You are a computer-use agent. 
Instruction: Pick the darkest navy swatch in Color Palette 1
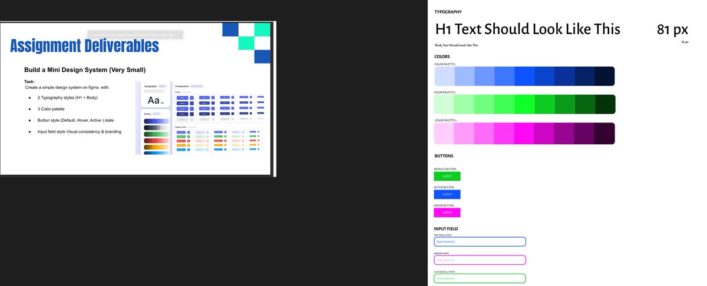[x=604, y=77]
